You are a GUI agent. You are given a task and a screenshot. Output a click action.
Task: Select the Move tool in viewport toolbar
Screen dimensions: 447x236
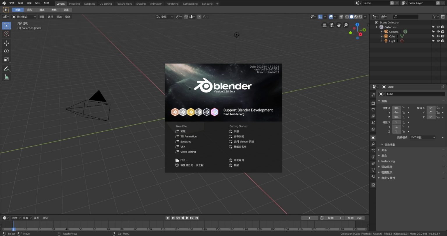(6, 43)
